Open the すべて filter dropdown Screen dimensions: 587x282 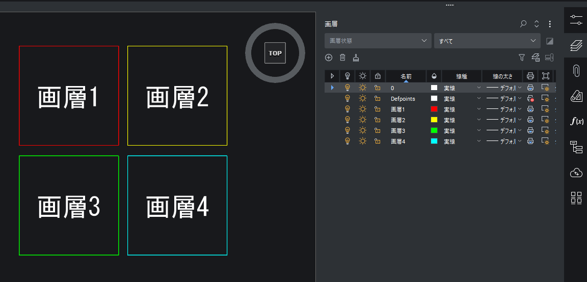(487, 41)
